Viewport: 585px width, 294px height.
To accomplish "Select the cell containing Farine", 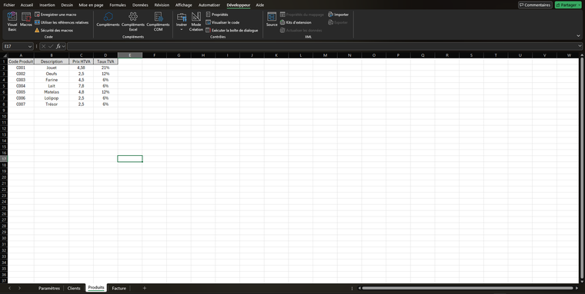I will pyautogui.click(x=52, y=80).
